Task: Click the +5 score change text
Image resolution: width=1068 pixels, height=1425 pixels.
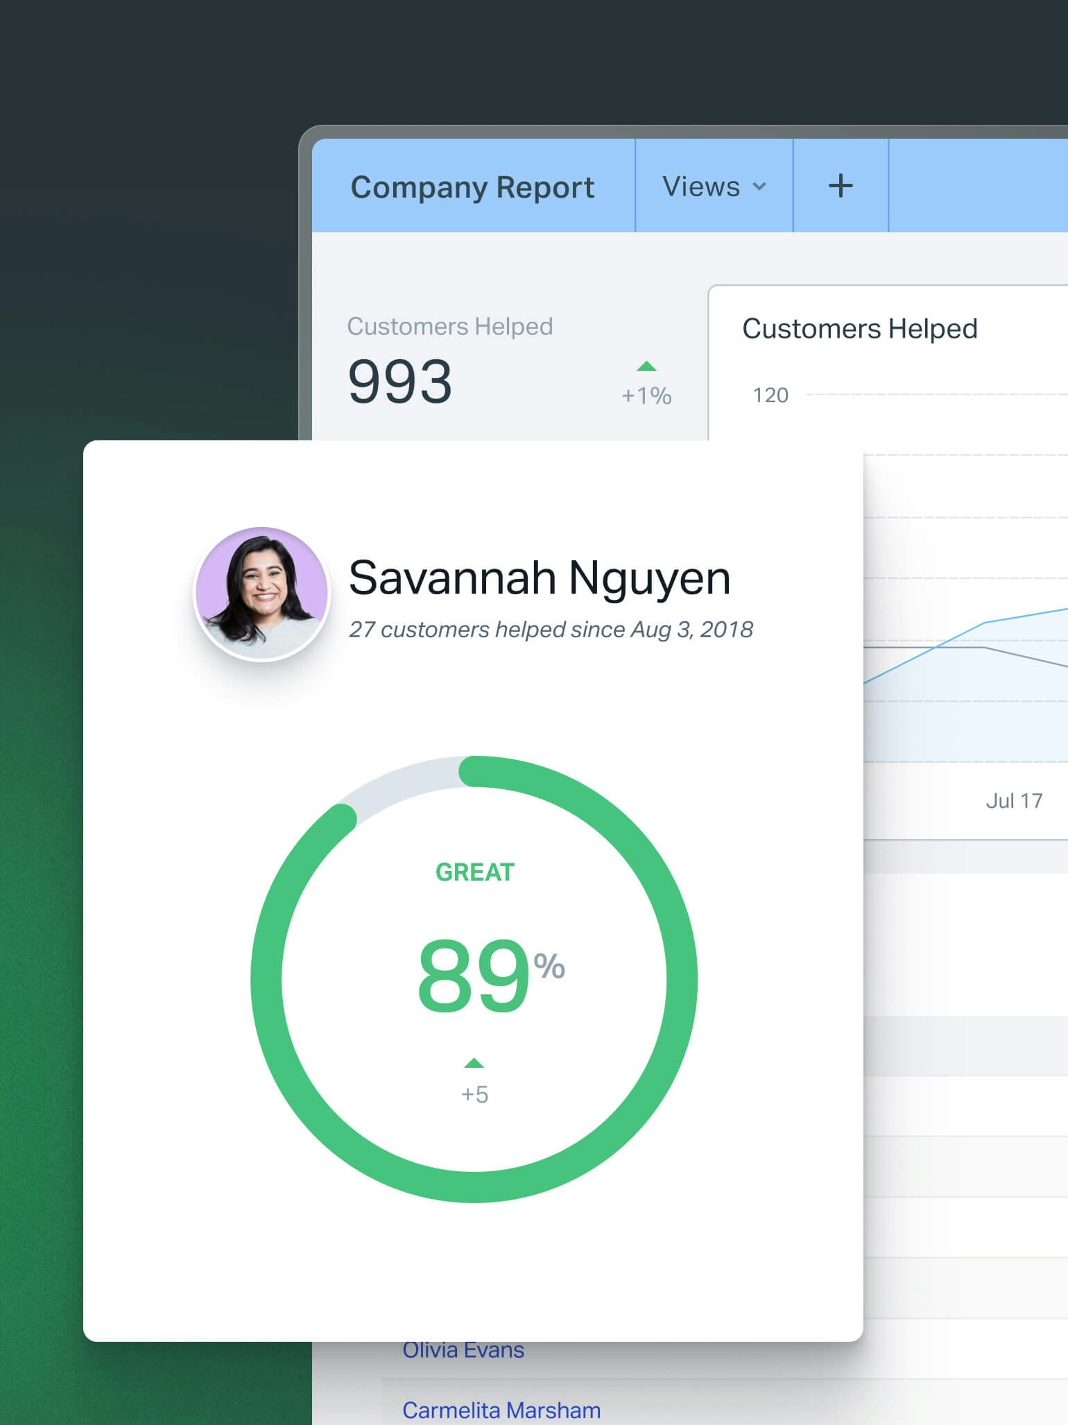Action: pyautogui.click(x=475, y=1094)
